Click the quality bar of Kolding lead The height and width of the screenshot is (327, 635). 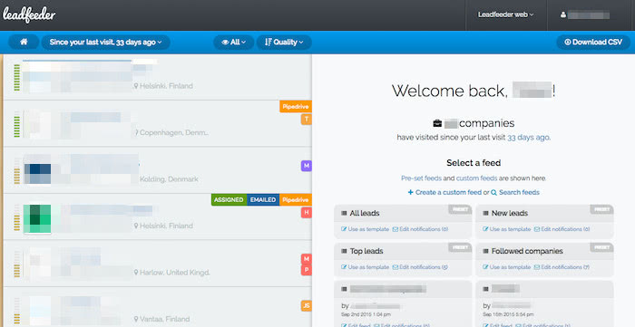point(16,170)
